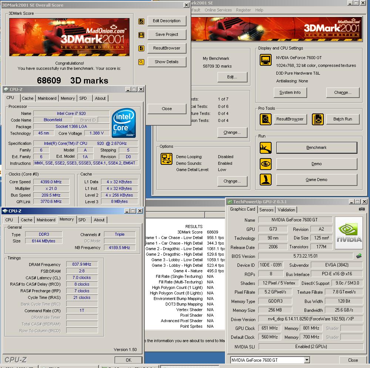Click the Batch Run documents icon

pos(317,119)
